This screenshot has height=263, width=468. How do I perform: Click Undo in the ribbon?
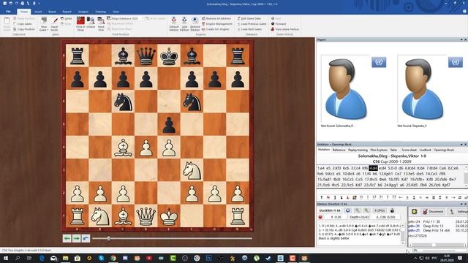click(66, 18)
